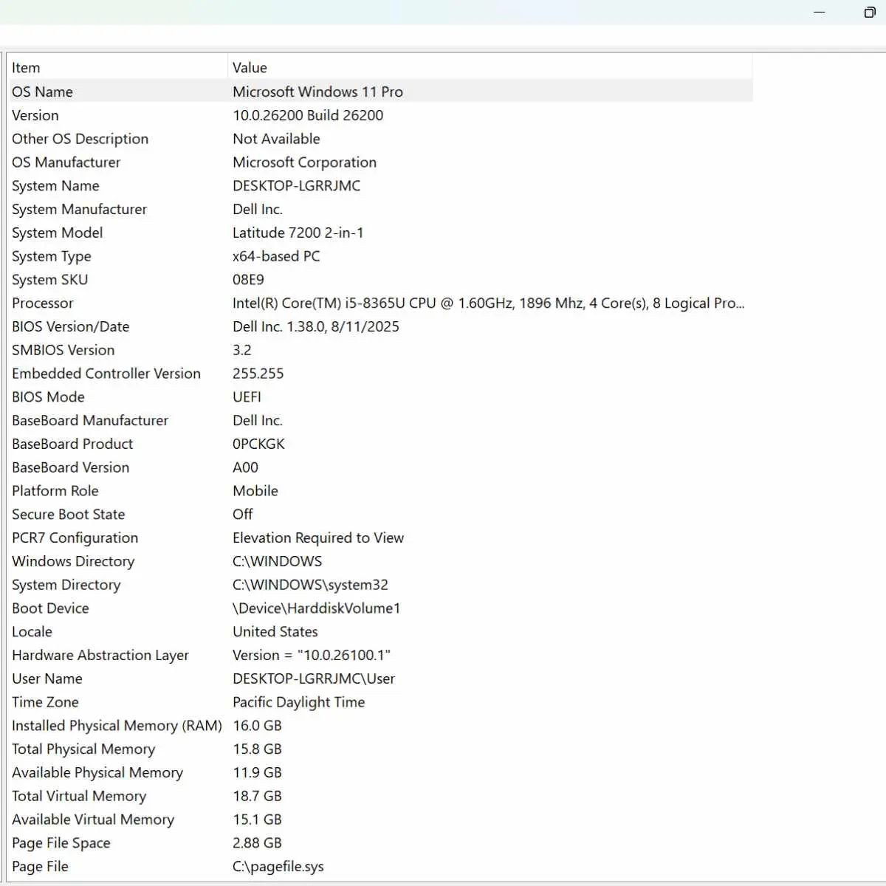Click Latitude 7200 2-in-1 value
Screen dimensions: 886x886
(298, 233)
